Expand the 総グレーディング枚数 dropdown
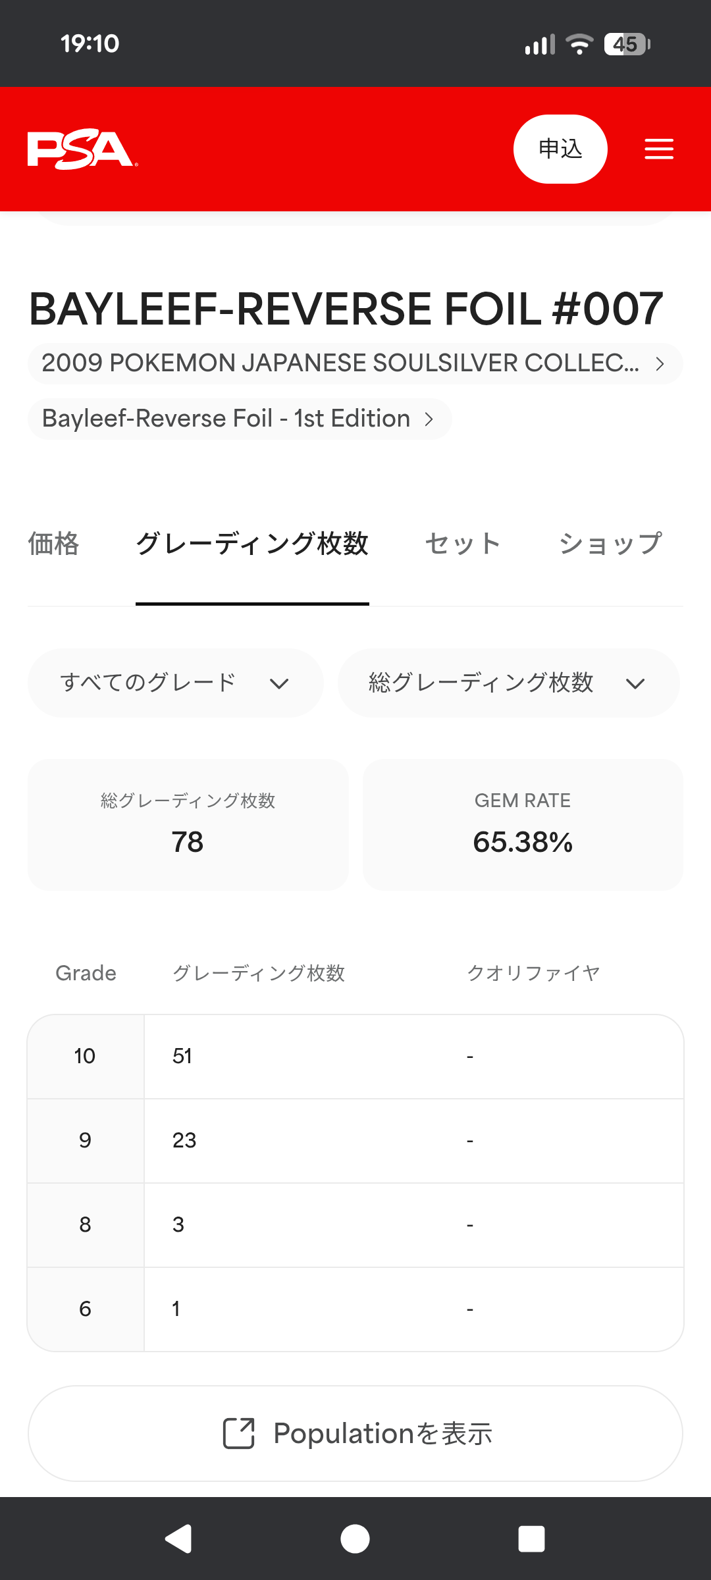Screen dimensions: 711x1580 [x=508, y=683]
